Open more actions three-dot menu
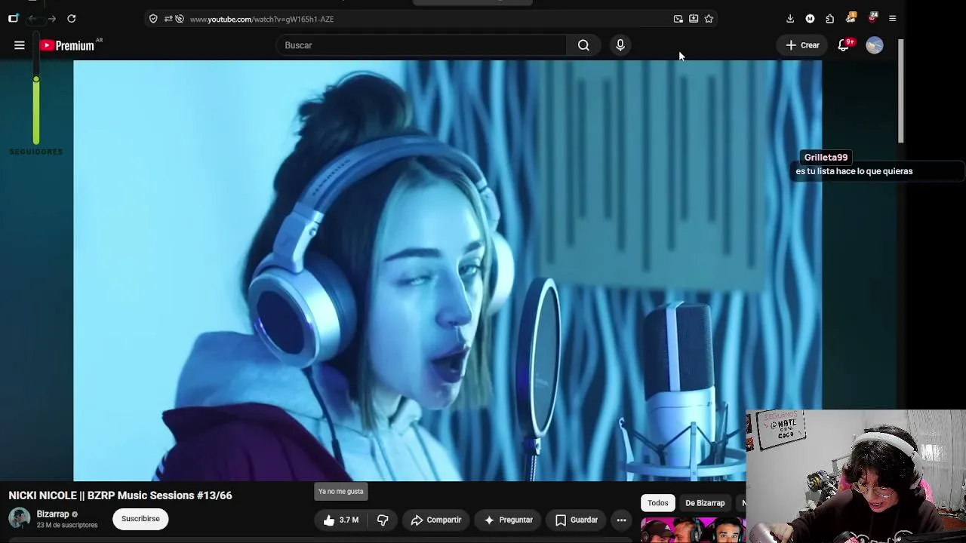The width and height of the screenshot is (966, 543). [621, 520]
